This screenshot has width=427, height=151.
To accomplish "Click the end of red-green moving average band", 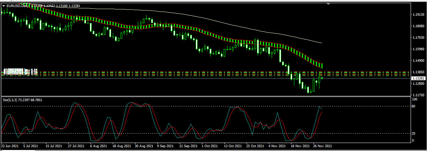I will (321, 65).
